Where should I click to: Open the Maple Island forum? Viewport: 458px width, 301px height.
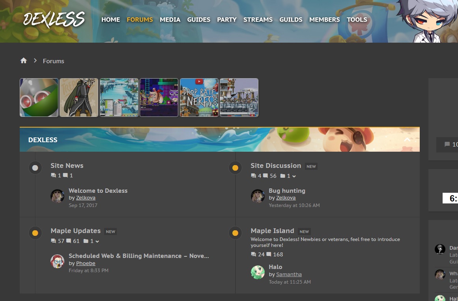click(x=272, y=231)
